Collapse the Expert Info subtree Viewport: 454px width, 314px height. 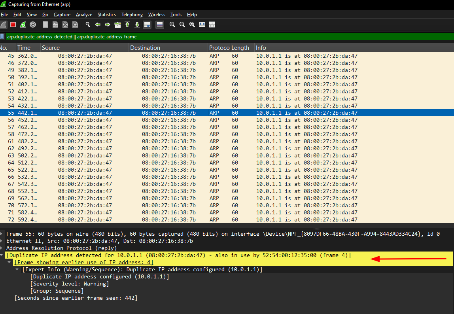tap(17, 270)
